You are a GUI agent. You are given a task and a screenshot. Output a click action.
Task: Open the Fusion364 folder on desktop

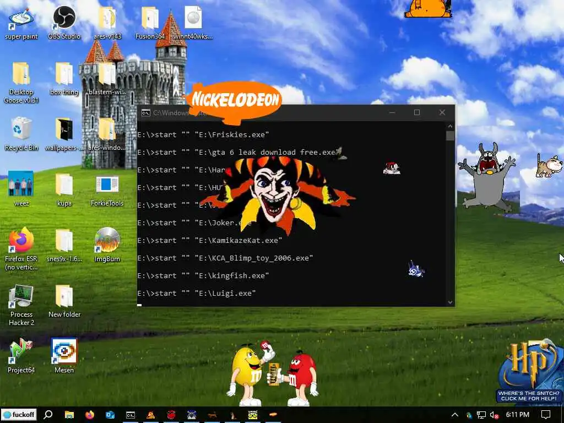pos(150,23)
